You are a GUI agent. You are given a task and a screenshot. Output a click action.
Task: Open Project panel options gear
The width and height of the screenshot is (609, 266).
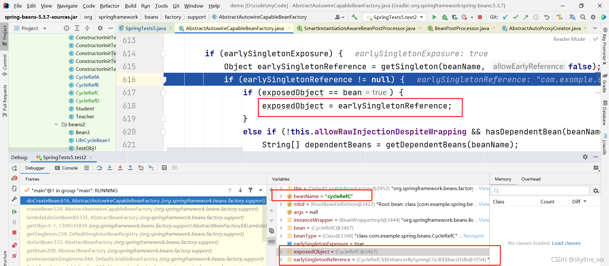100,28
